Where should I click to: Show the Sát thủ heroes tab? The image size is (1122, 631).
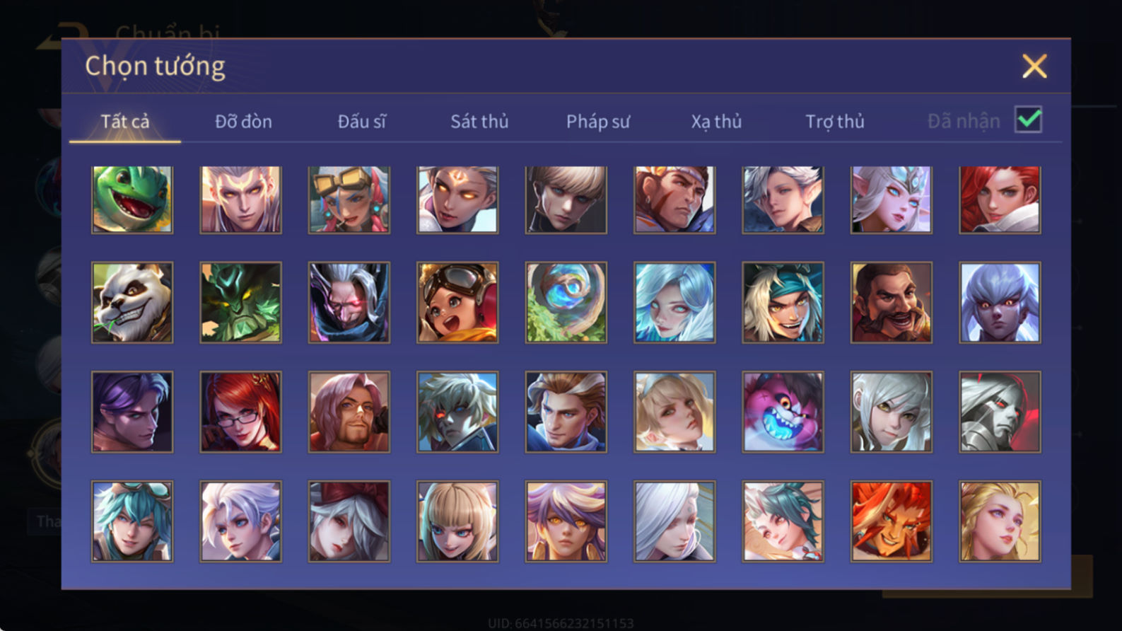tap(479, 122)
